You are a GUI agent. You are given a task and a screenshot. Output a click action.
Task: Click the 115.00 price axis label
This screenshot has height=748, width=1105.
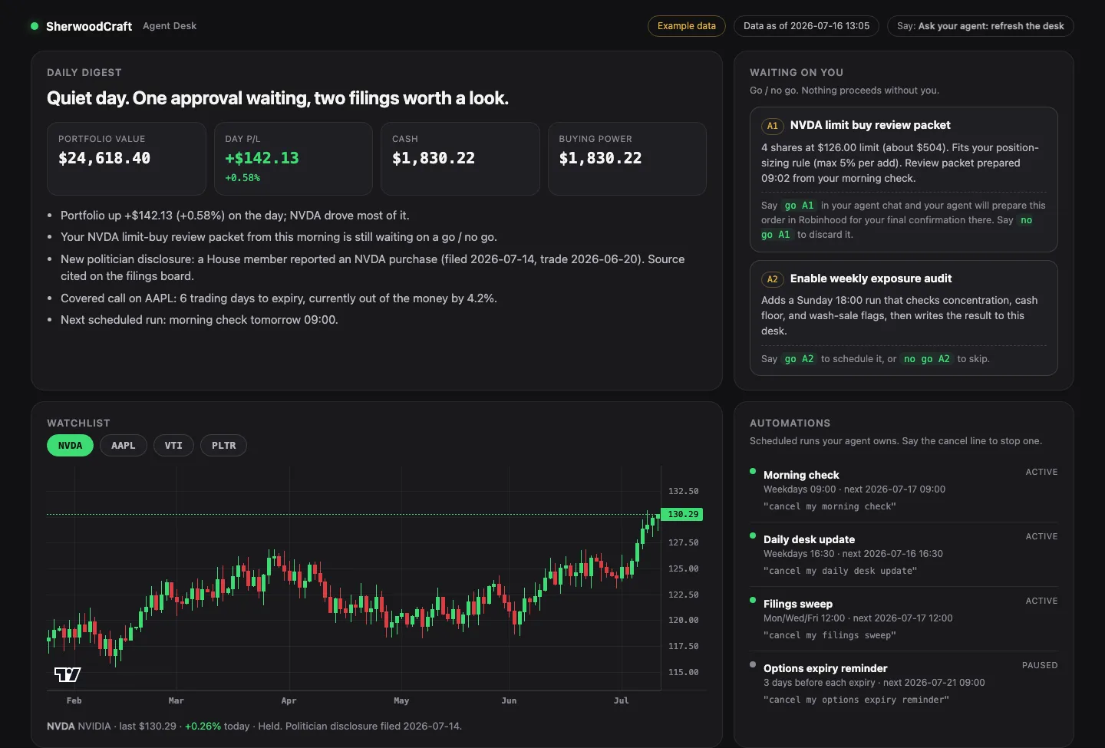click(x=683, y=672)
